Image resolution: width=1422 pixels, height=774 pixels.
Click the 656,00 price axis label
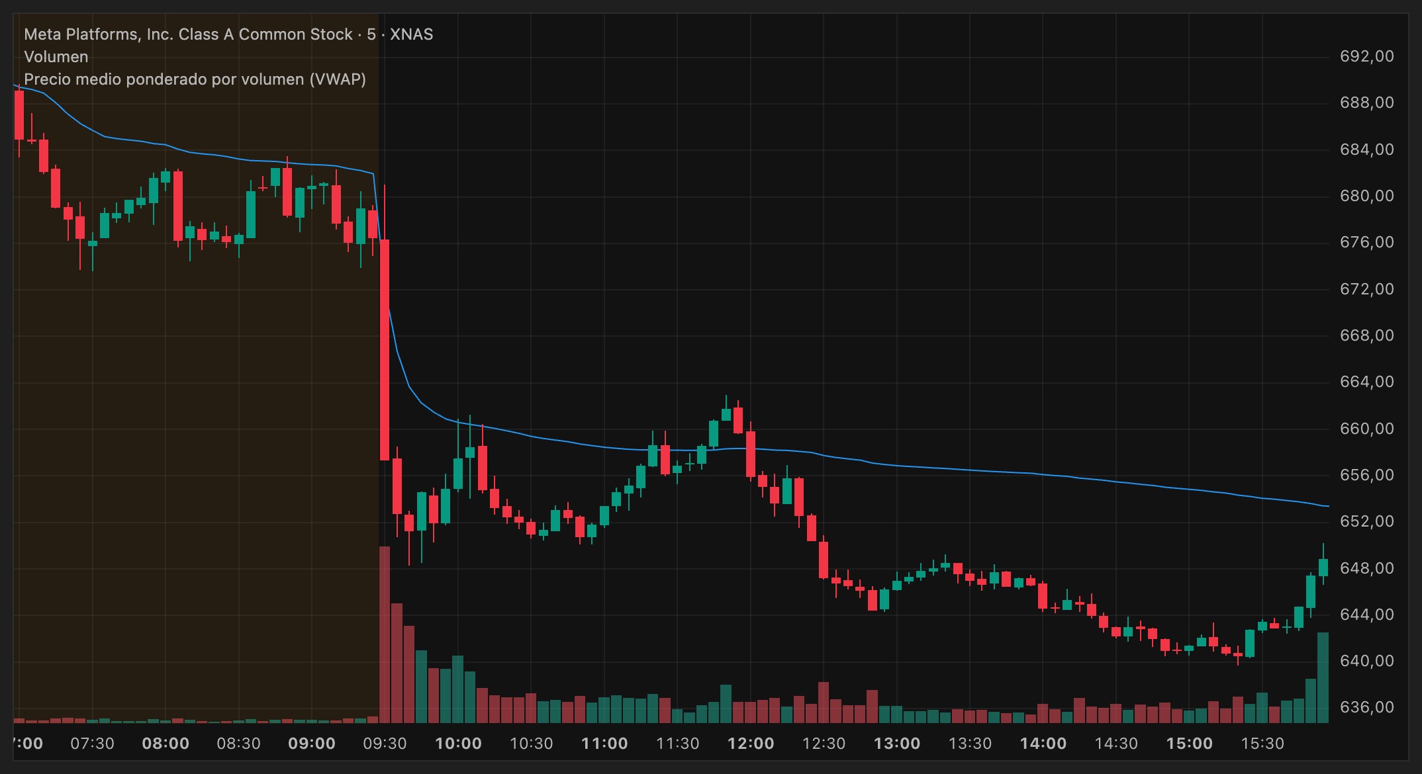(x=1366, y=475)
